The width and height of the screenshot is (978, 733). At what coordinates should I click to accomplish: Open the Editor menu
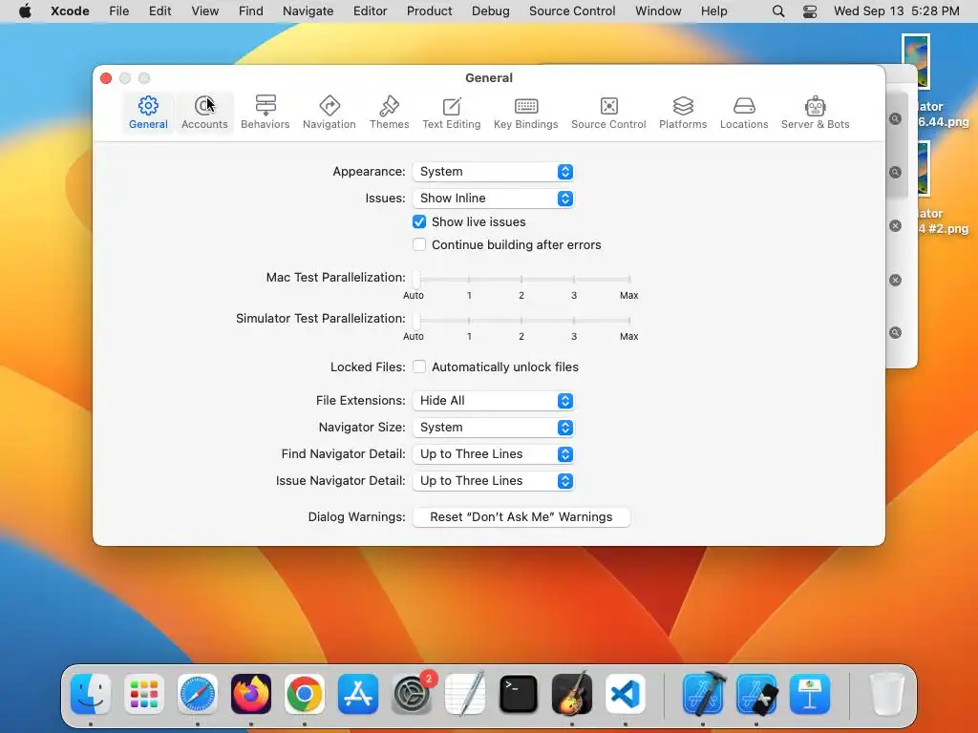tap(370, 11)
